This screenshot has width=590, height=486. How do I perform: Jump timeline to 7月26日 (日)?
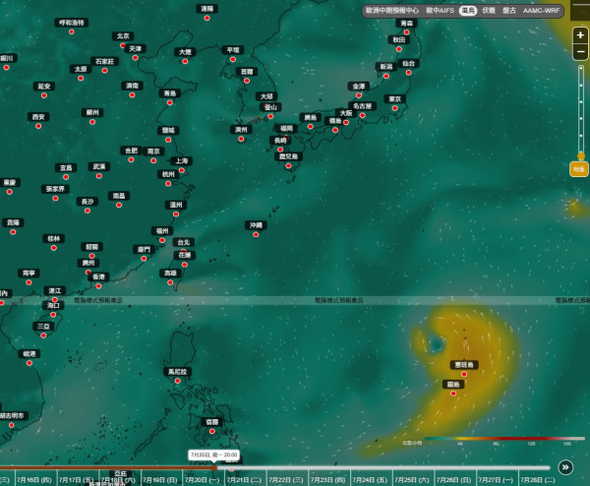click(455, 480)
